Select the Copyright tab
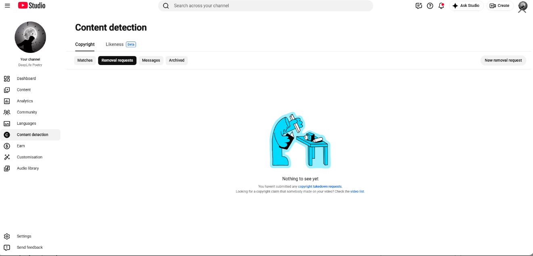Viewport: 533px width, 256px height. point(85,44)
